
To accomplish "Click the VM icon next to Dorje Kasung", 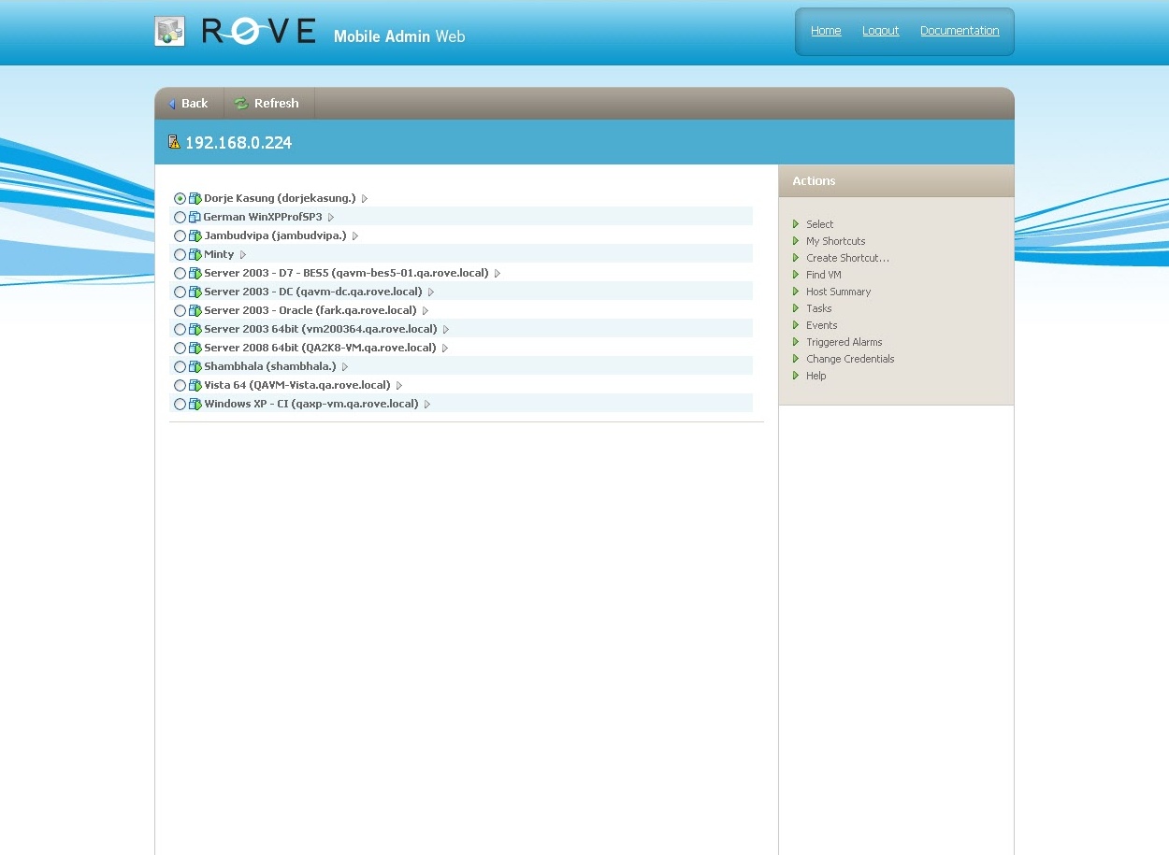I will 195,198.
